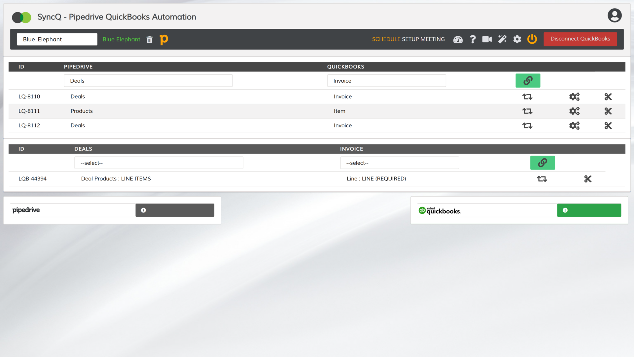Launch the magic wand wizard icon

pyautogui.click(x=502, y=39)
